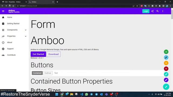Image resolution: width=173 pixels, height=97 pixels.
Task: Click the 'Release: v0.0.1' text
Action: pos(37,58)
